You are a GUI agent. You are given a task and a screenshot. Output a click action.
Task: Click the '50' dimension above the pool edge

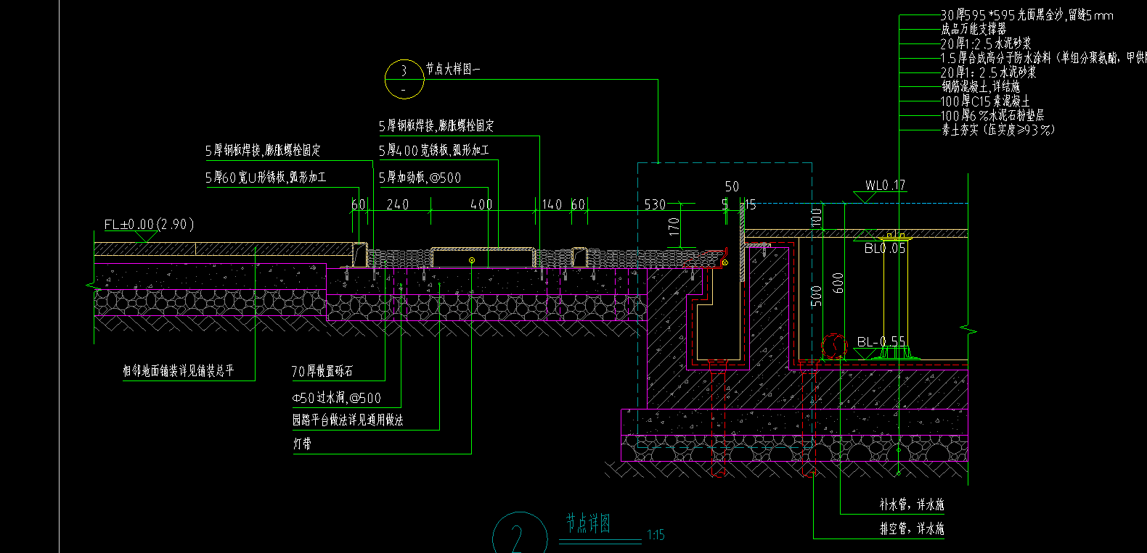coord(732,186)
